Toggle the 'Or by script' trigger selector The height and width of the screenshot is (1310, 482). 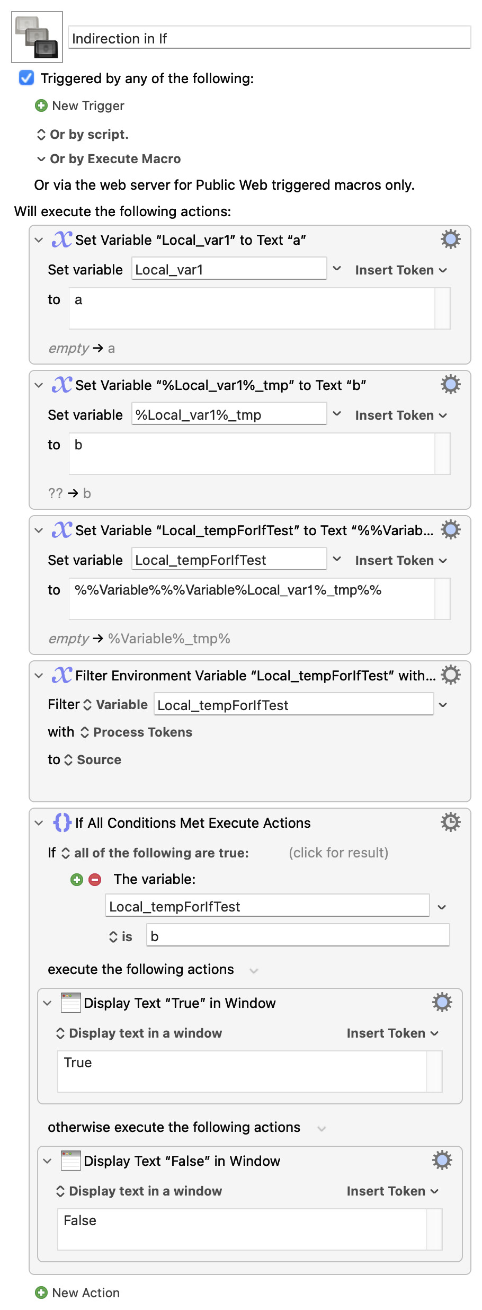(41, 135)
